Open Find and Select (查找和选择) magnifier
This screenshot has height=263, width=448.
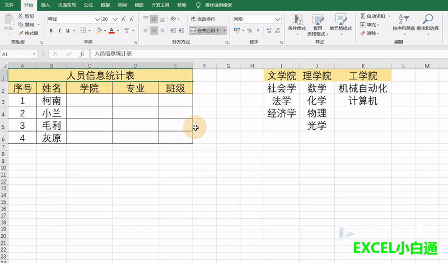pos(428,24)
